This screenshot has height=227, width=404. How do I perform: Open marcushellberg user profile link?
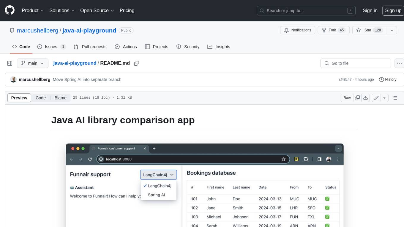[38, 30]
